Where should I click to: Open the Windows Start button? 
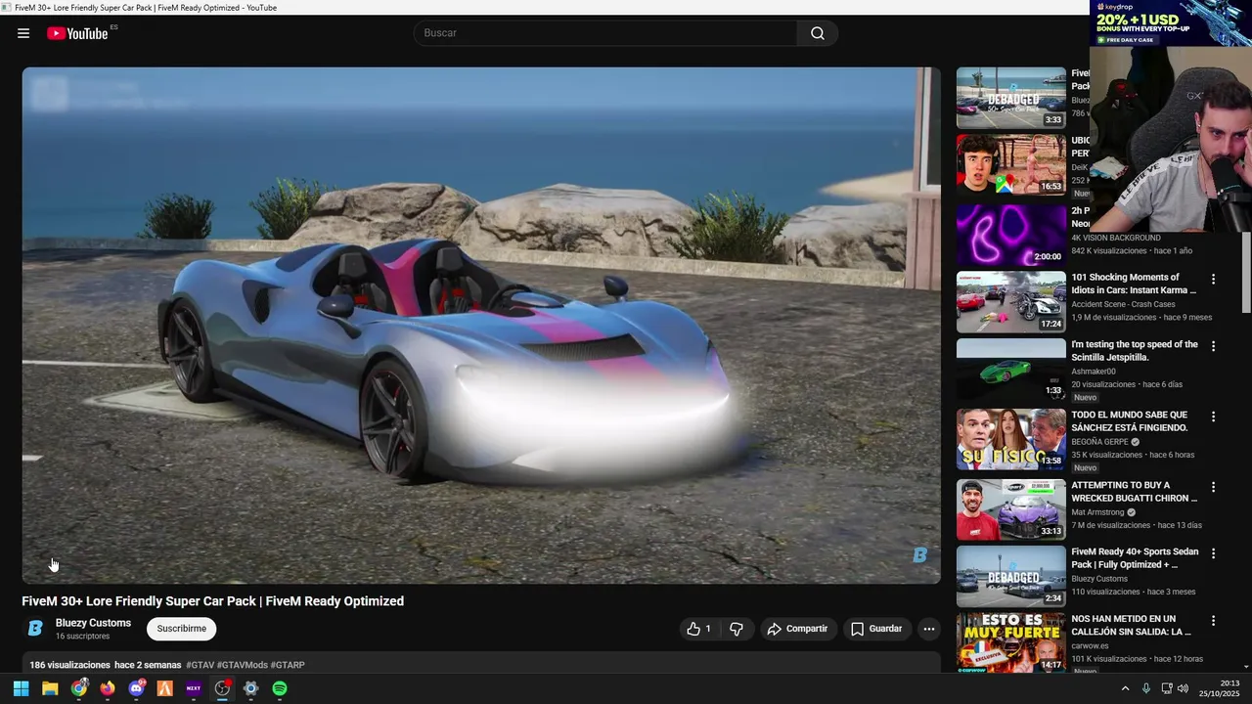coord(21,688)
